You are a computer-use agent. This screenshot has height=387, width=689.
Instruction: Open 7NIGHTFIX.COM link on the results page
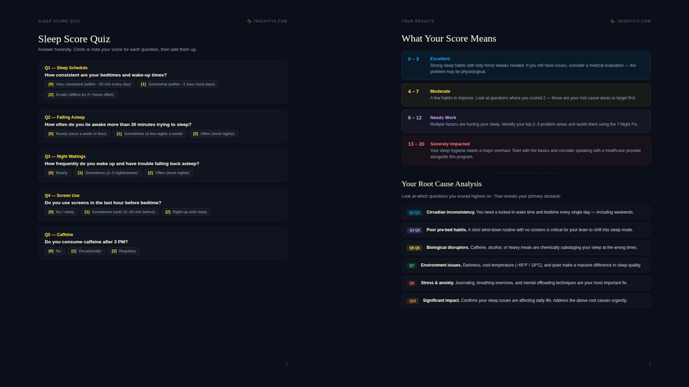point(633,21)
